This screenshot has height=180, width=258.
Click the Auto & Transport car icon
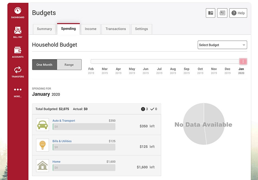42,125
